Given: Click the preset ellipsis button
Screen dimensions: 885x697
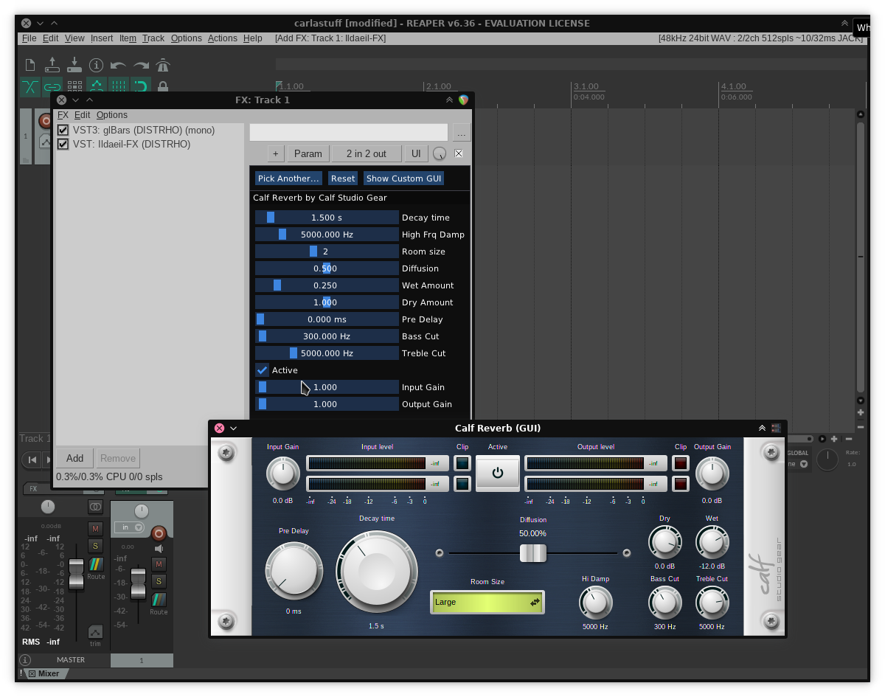Looking at the screenshot, I should [462, 133].
